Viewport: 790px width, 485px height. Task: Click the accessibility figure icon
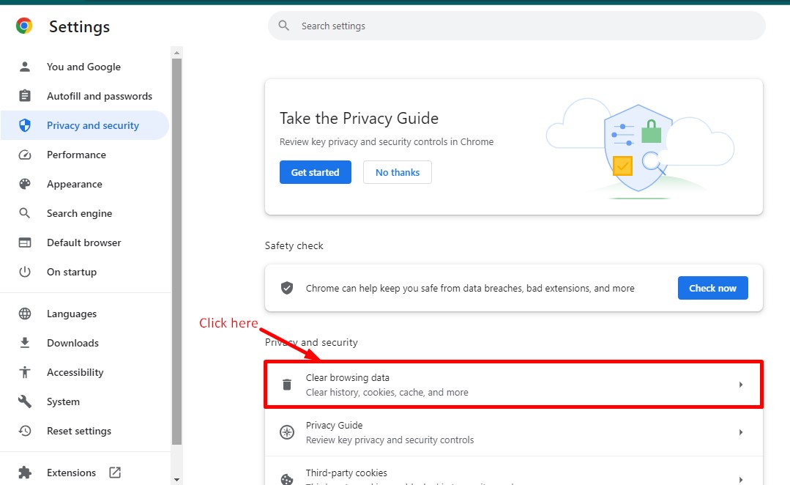25,372
